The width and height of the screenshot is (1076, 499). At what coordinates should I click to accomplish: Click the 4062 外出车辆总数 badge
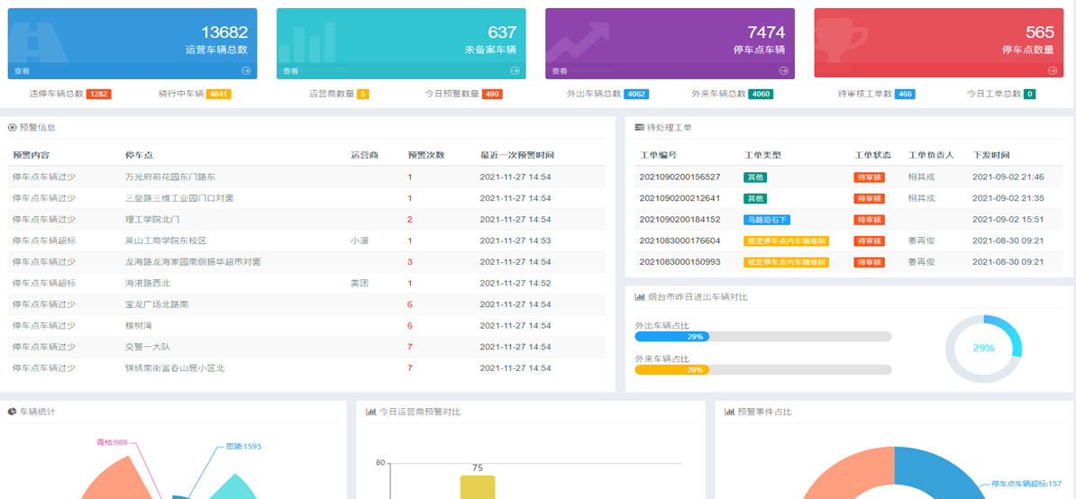pos(636,94)
